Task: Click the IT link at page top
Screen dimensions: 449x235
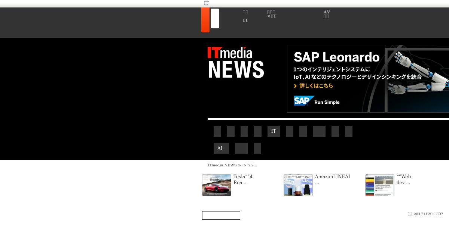Action: [x=206, y=3]
